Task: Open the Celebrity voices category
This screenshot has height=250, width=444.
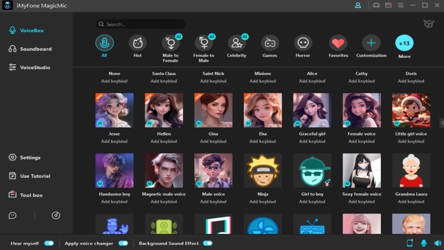Action: tap(236, 43)
